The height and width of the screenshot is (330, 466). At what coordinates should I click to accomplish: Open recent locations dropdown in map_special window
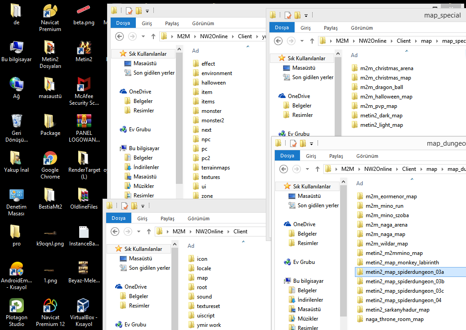tap(302, 41)
